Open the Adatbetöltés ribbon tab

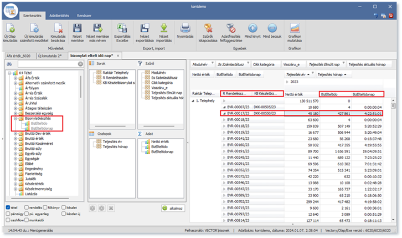[58, 15]
